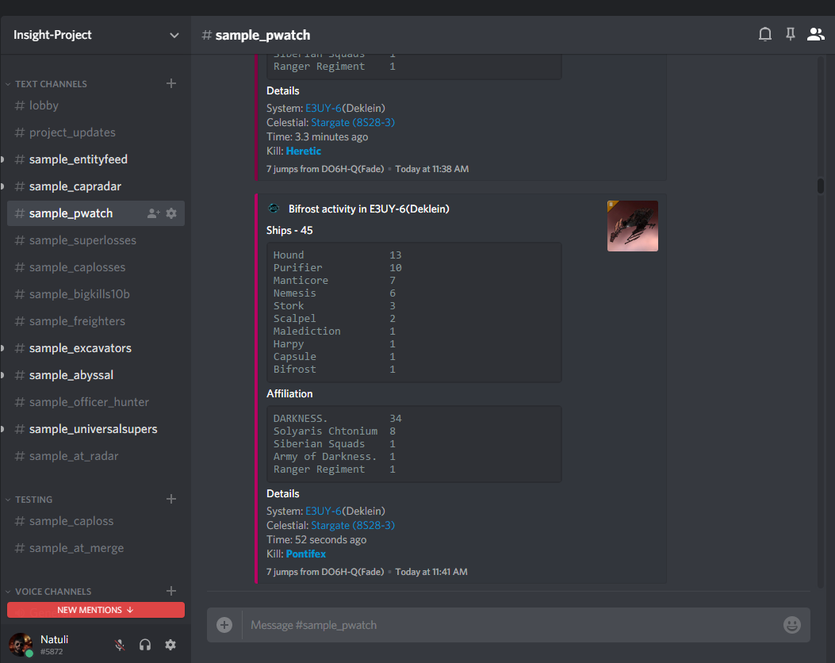
Task: Unmute the microphone
Action: tap(120, 645)
